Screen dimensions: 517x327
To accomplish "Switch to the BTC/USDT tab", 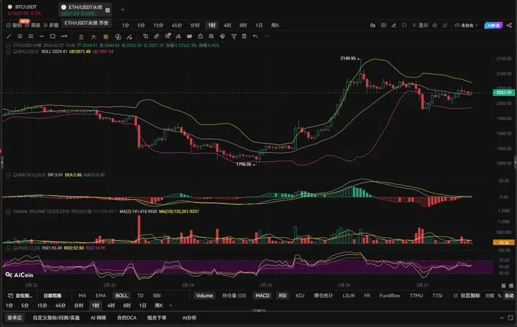I will (25, 10).
